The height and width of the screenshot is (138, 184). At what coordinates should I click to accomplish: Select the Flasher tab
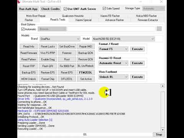pyautogui.click(x=29, y=20)
